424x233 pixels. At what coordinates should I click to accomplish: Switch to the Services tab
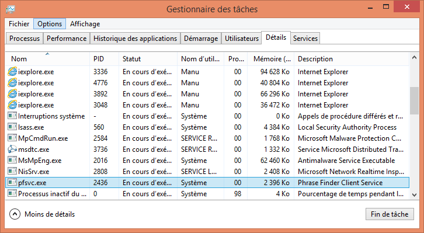click(x=305, y=39)
